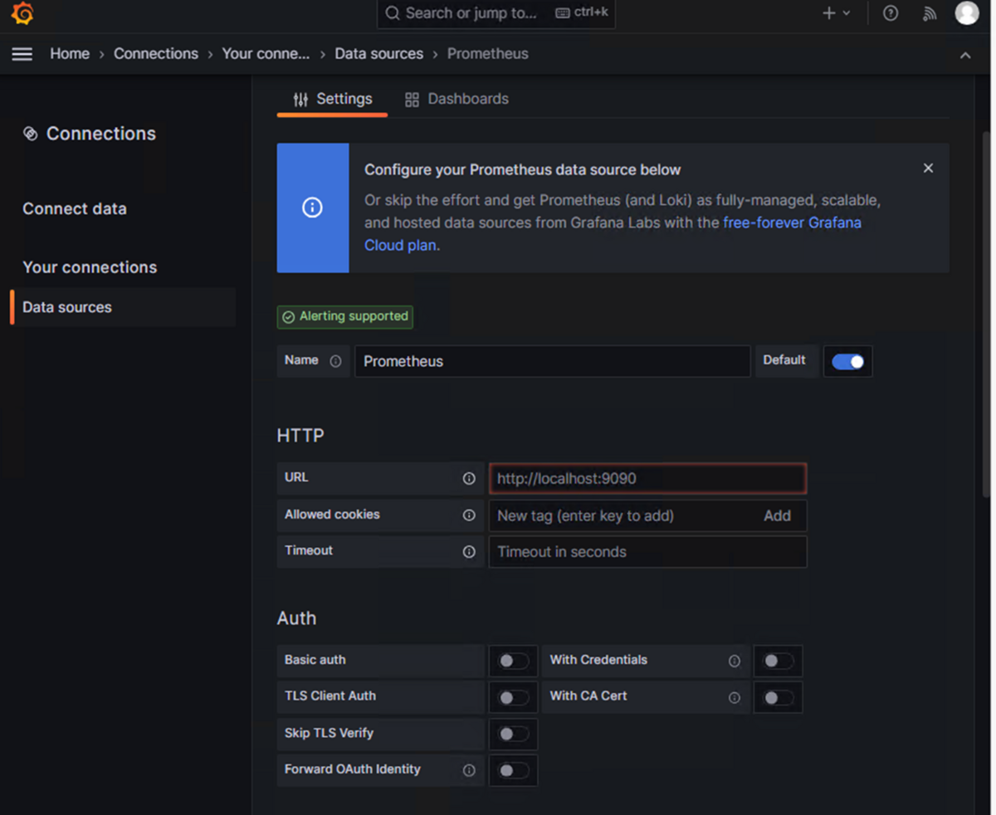The image size is (996, 815).
Task: Click the page vertical scrollbar
Action: [986, 315]
